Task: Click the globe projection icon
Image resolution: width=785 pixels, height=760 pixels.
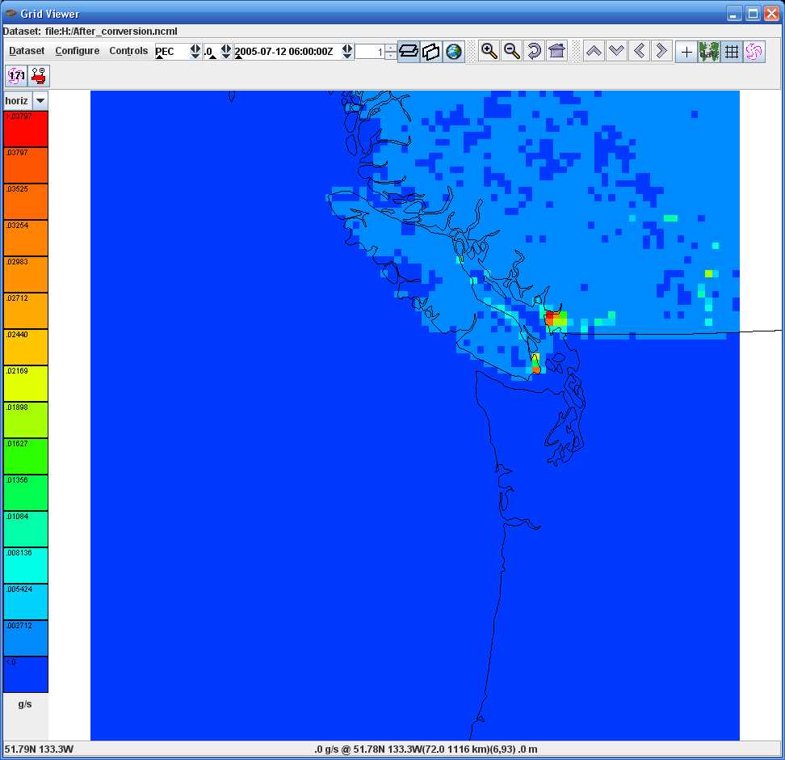Action: [454, 51]
